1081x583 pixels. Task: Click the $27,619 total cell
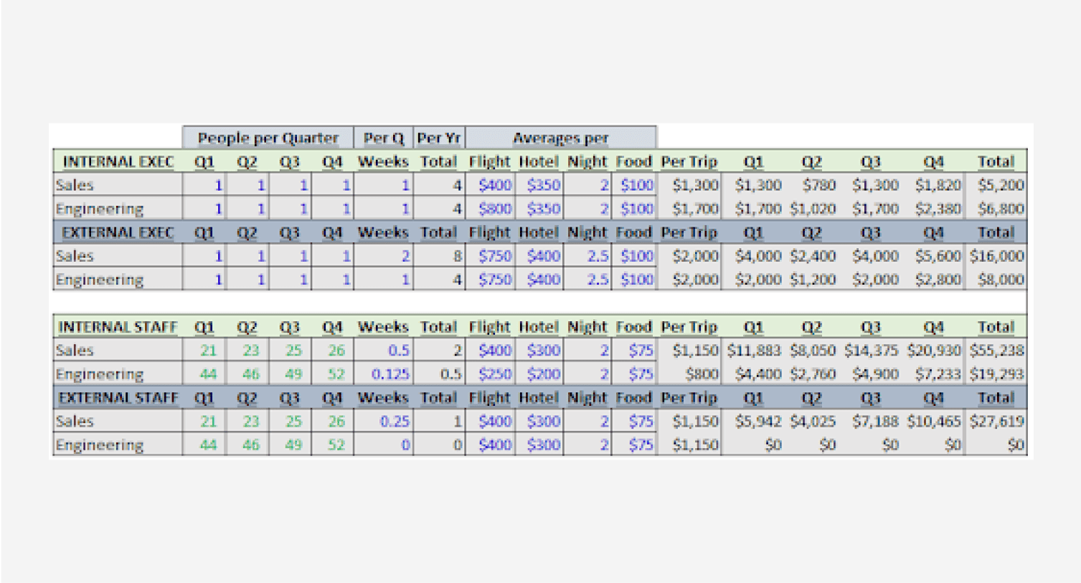pos(996,422)
